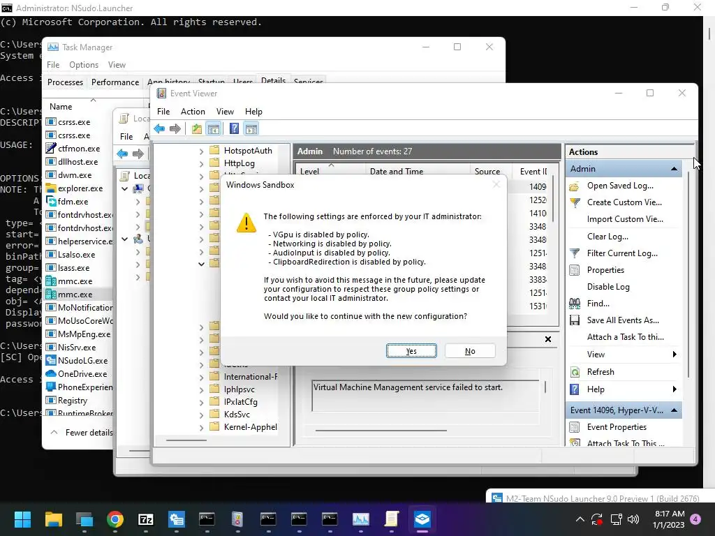Open the View submenu in Actions
This screenshot has width=715, height=536.
(624, 355)
